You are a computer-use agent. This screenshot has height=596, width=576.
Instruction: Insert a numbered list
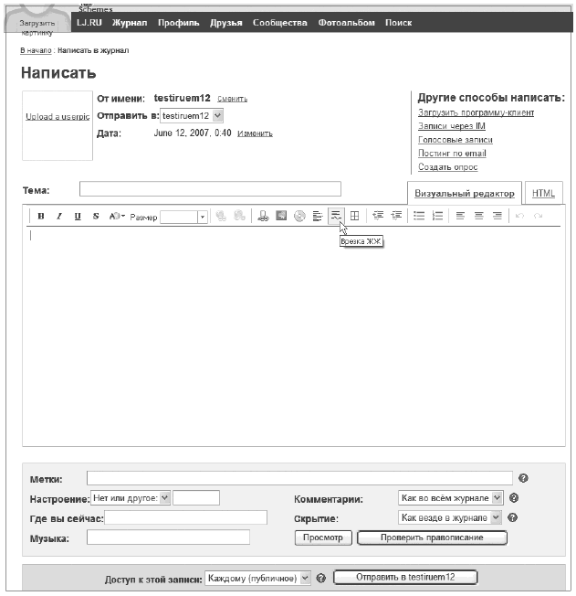(437, 216)
